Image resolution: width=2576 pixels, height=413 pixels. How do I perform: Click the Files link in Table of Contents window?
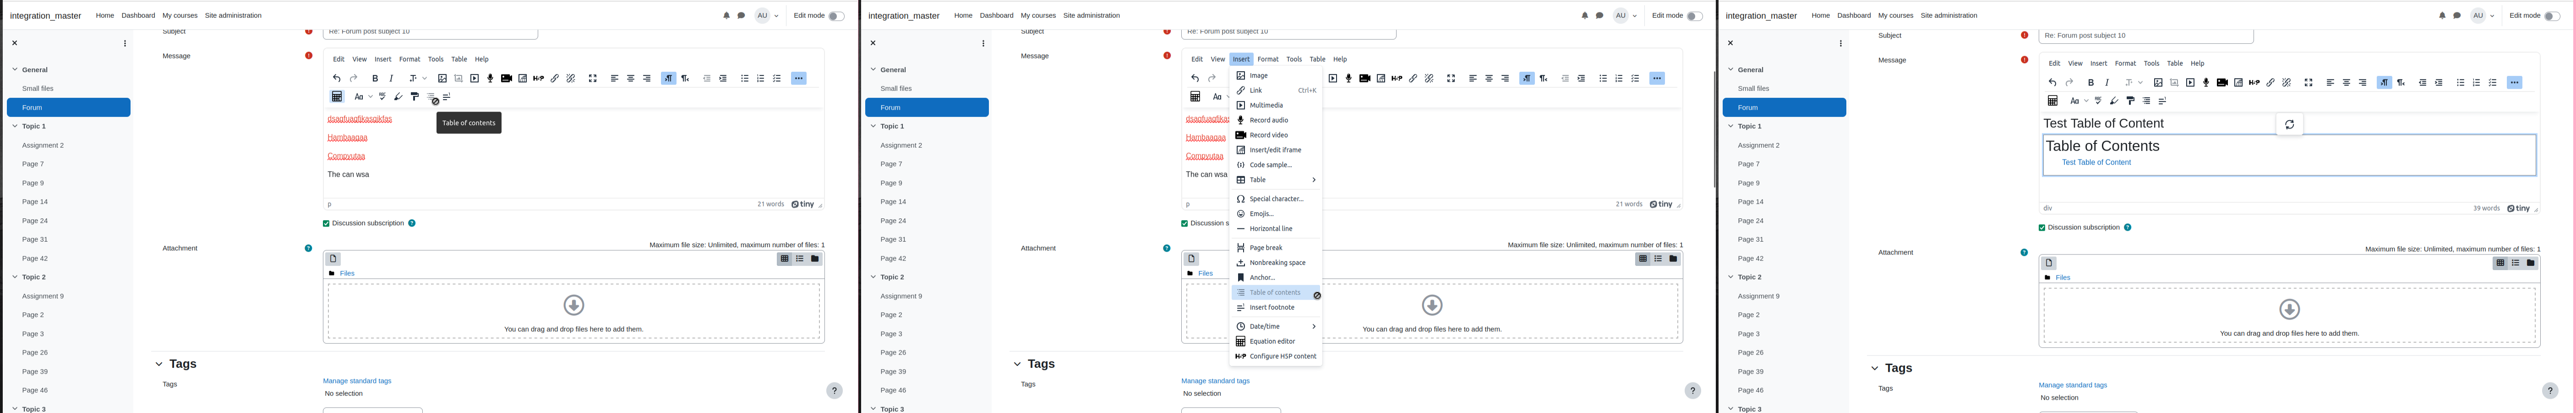[2062, 278]
